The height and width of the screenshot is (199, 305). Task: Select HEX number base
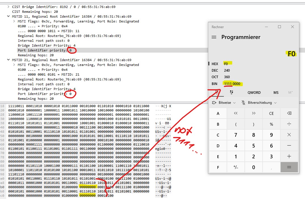[x=254, y=64]
